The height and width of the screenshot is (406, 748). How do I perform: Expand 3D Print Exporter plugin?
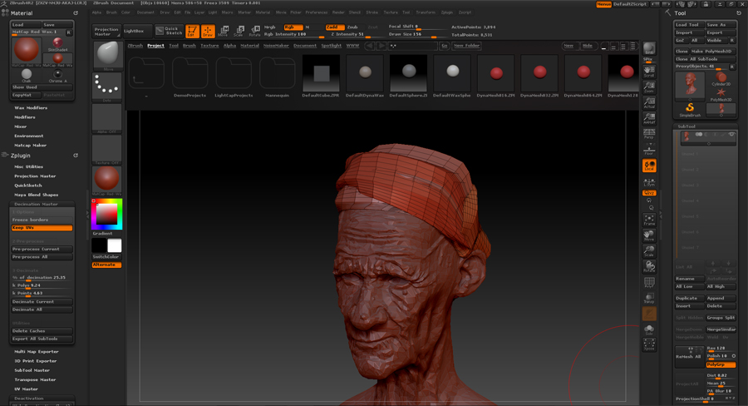click(35, 361)
